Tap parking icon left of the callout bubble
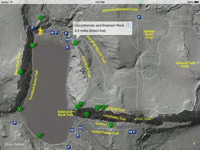The image size is (200, 150). pos(66,33)
